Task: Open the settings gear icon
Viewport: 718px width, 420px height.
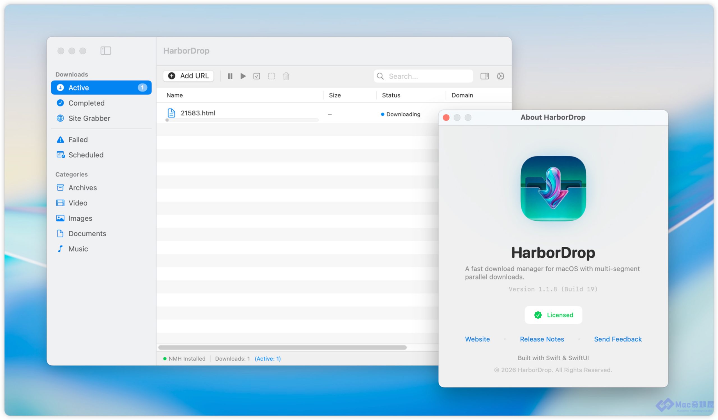Action: click(x=500, y=76)
